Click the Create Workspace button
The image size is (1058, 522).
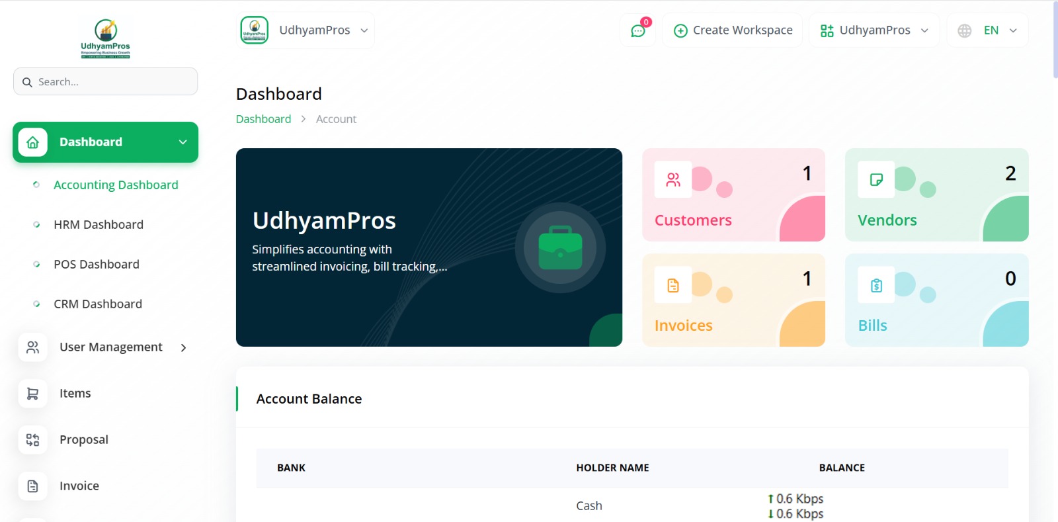733,30
